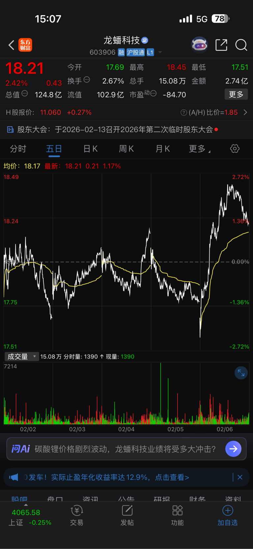
Task: Open search with magnifier icon
Action: 241,45
